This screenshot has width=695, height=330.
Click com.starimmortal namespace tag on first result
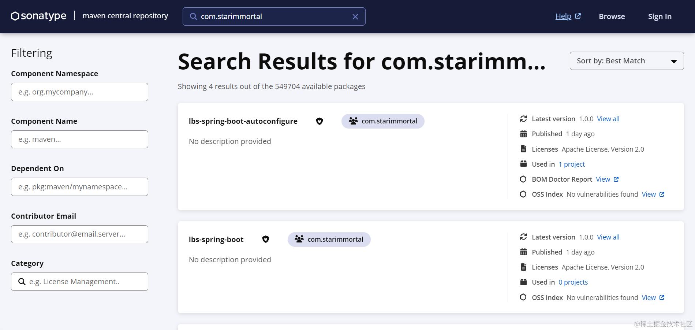click(383, 121)
